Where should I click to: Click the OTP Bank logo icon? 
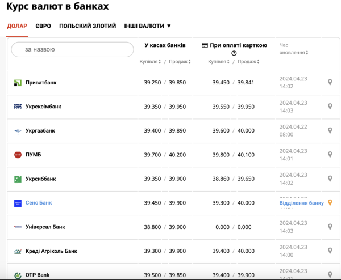tap(18, 275)
